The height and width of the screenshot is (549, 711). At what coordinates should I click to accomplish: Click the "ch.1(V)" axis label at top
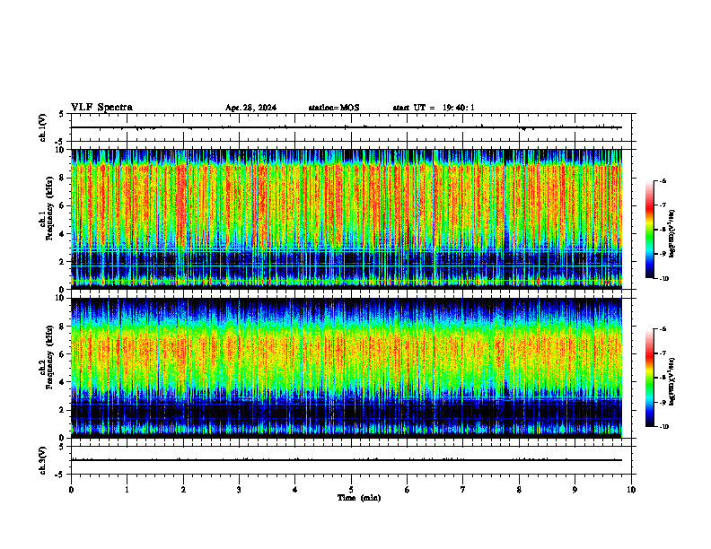pos(43,127)
